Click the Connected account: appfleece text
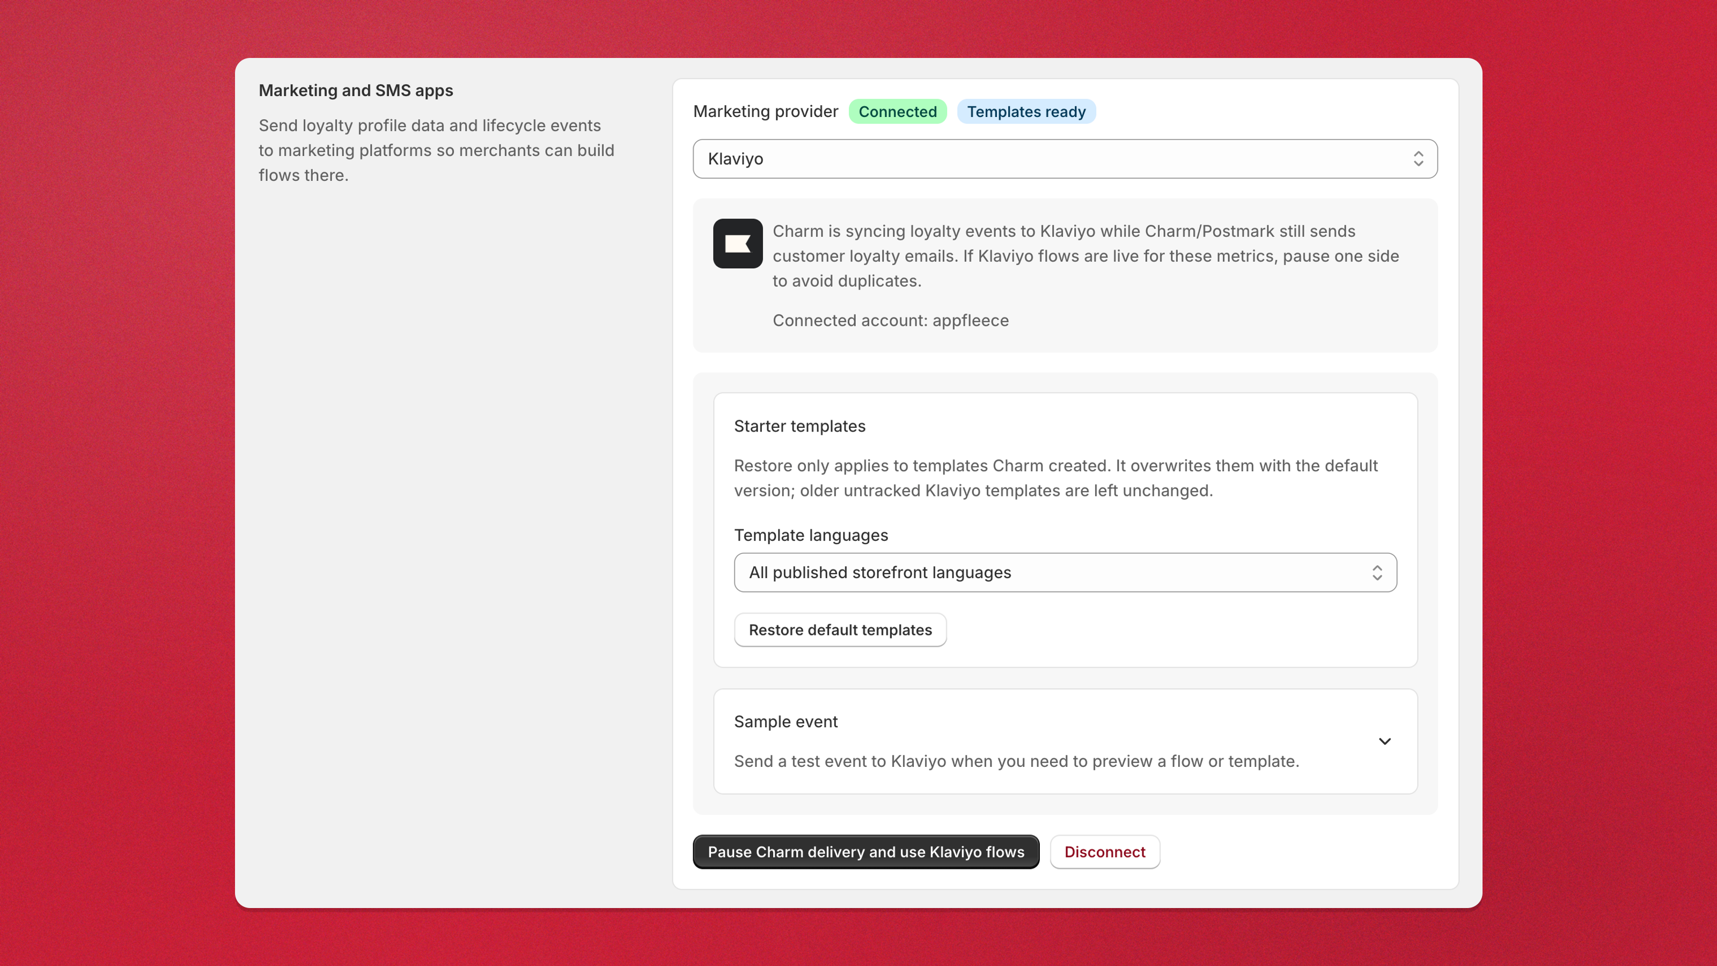The image size is (1717, 966). tap(891, 321)
